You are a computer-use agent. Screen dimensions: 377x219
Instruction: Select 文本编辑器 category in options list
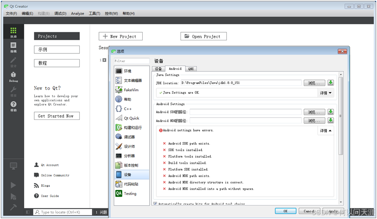131,80
